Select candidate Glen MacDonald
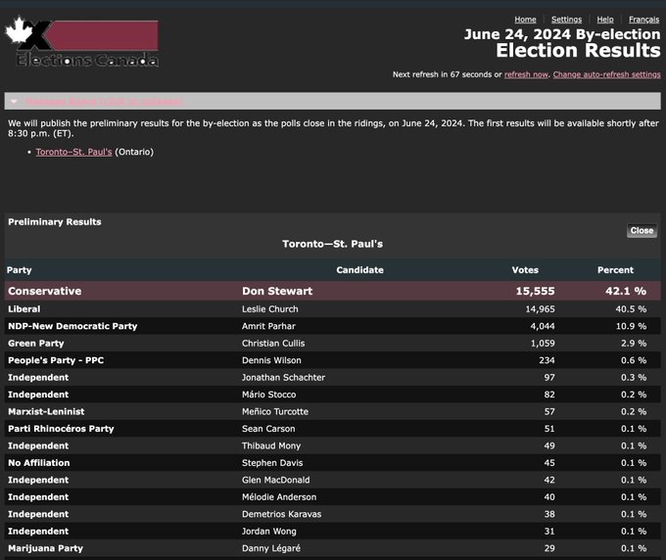The height and width of the screenshot is (560, 666). (275, 480)
